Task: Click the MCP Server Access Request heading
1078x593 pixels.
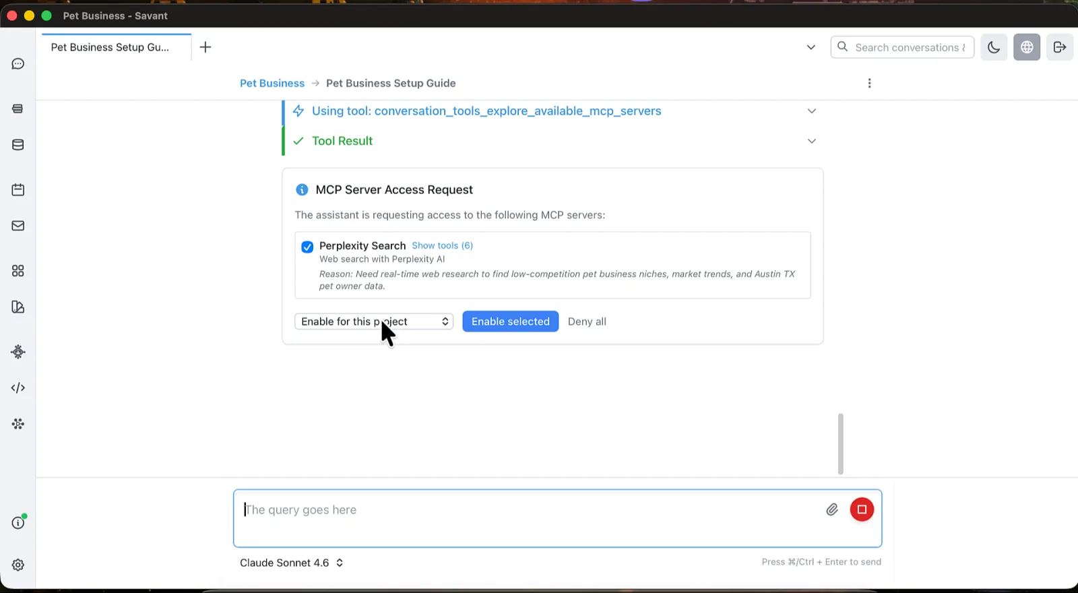Action: (394, 190)
